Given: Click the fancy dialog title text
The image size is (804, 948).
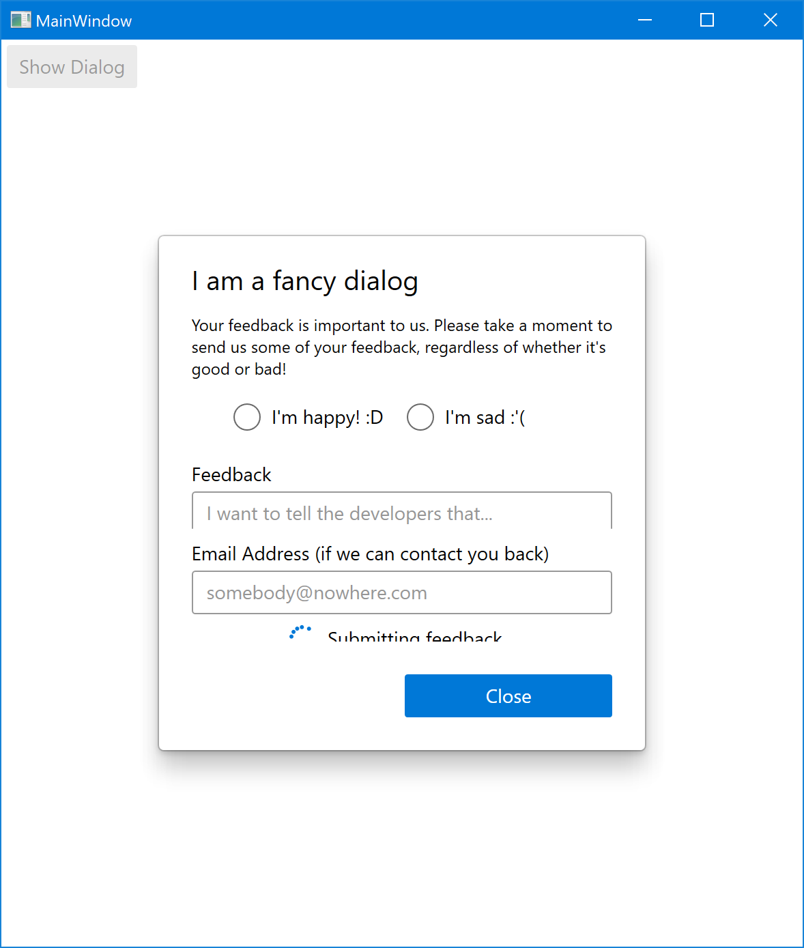Looking at the screenshot, I should (305, 281).
